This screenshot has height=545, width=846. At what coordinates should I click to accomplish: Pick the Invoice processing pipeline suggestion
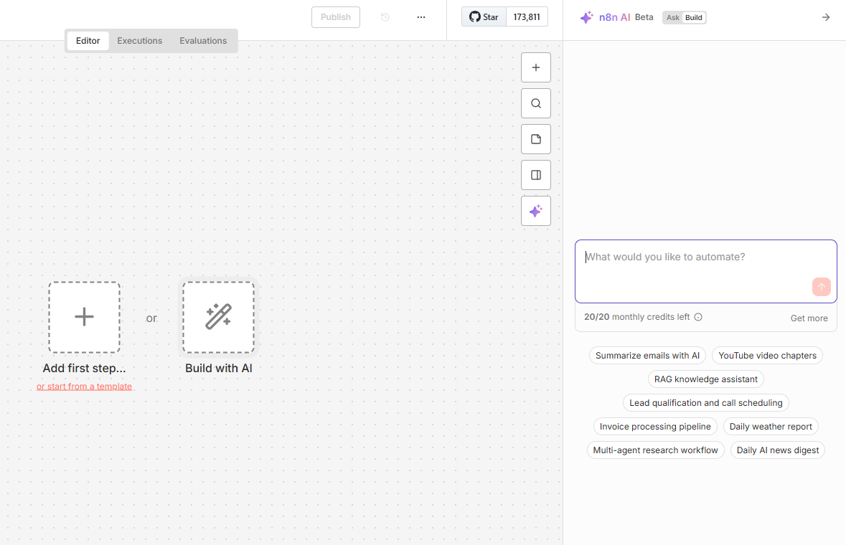pos(655,427)
